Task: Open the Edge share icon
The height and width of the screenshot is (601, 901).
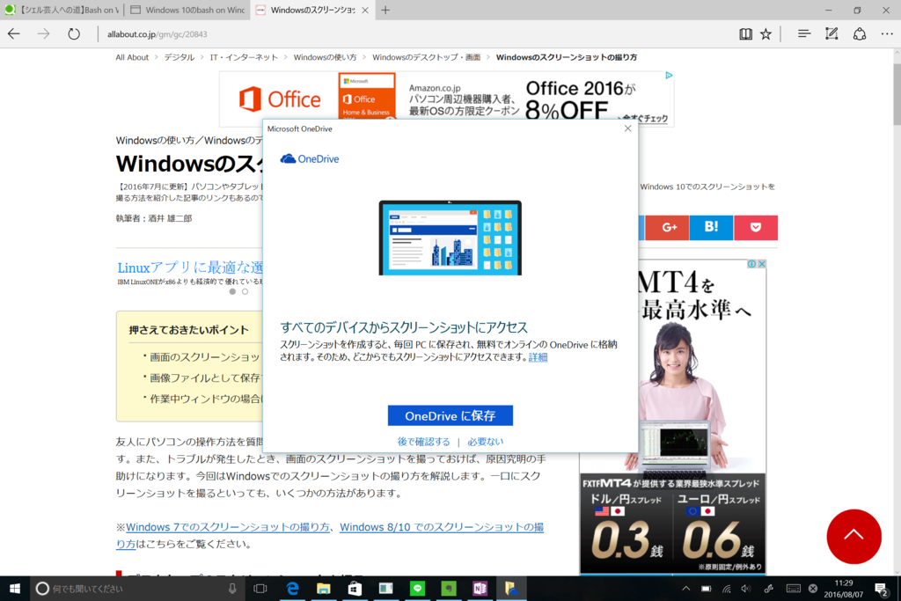Action: click(x=860, y=34)
